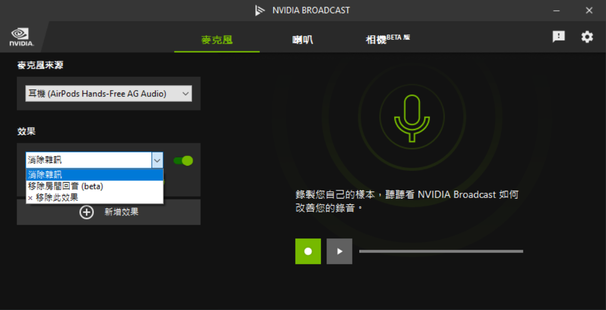
Task: Open the 相機 BETA tab
Action: [x=388, y=39]
